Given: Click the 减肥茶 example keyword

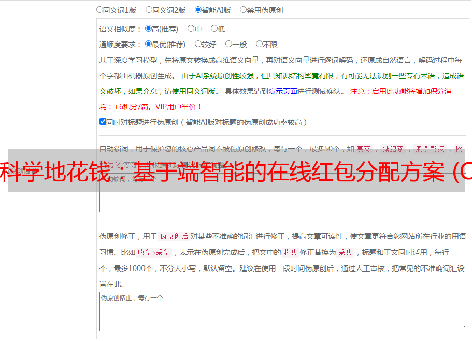Looking at the screenshot, I should click(x=393, y=149).
